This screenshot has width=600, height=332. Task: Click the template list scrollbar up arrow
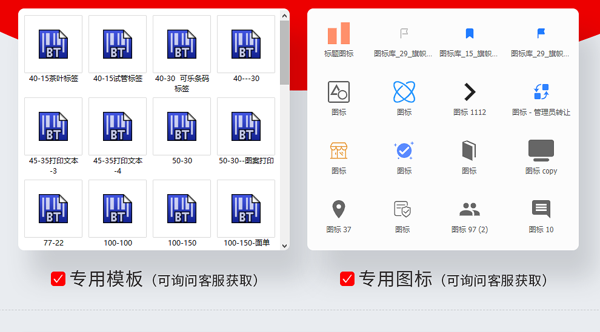click(x=284, y=16)
